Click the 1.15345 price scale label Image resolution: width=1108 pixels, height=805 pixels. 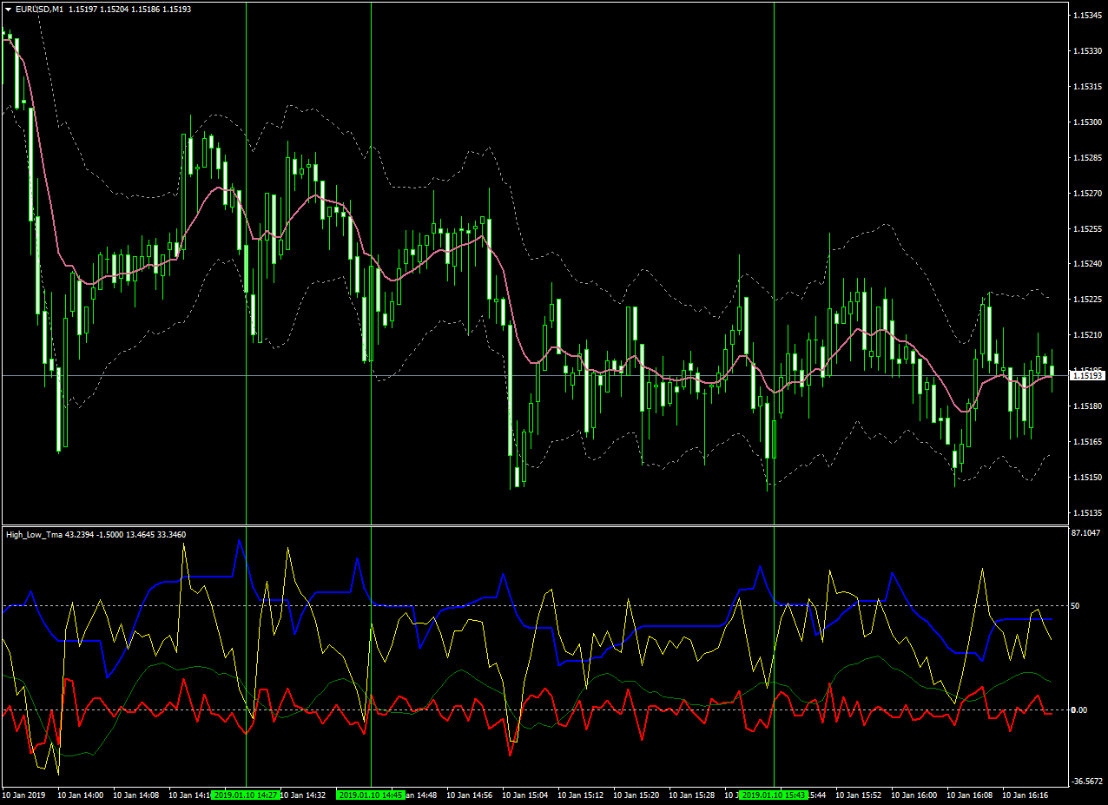tap(1088, 16)
